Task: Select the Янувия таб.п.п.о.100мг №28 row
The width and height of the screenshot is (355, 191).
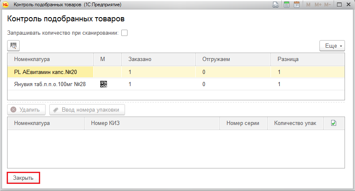Action: (x=50, y=84)
